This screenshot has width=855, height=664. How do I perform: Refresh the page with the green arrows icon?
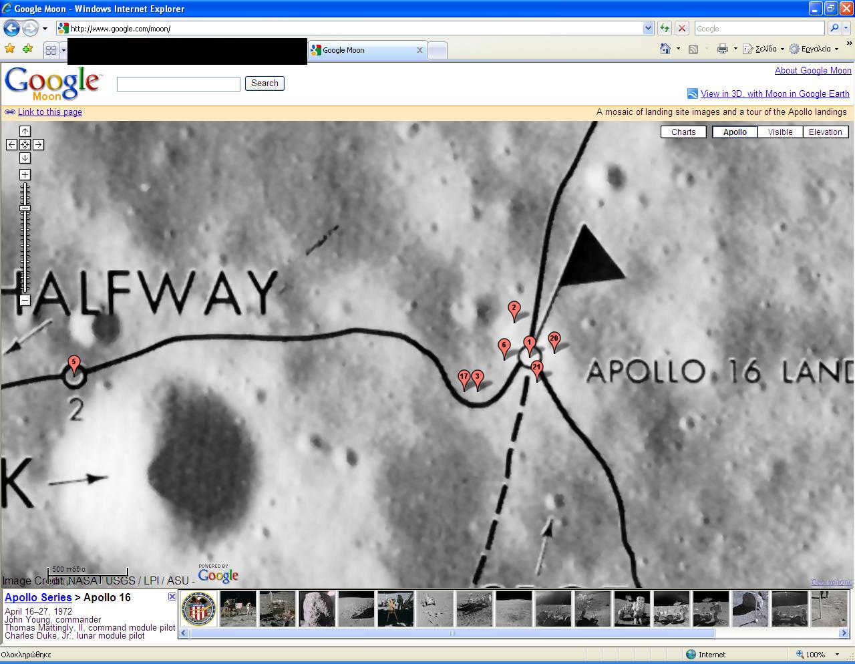[665, 28]
